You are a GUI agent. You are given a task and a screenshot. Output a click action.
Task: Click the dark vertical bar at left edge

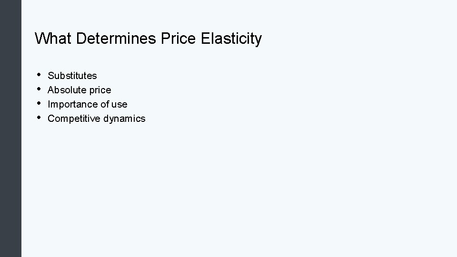tap(10, 128)
